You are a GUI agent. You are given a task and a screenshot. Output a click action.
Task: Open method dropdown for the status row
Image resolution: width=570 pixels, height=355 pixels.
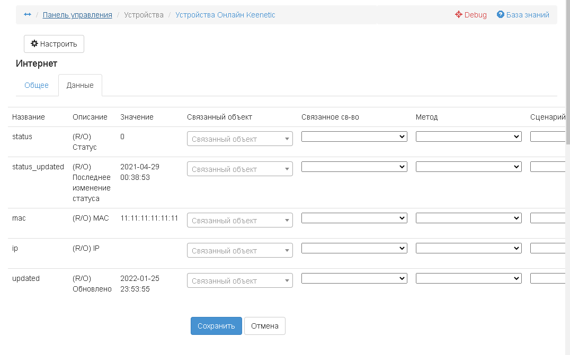coord(468,136)
